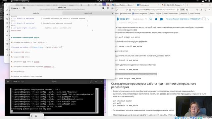Open the image viewer sidebar icon

[8, 82]
